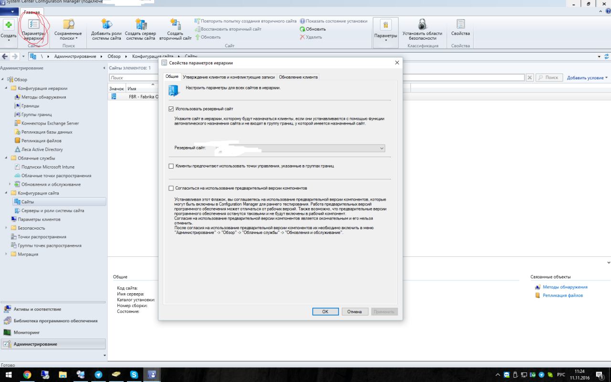The image size is (611, 382).
Task: Expand the Безопасность tree node
Action: click(x=7, y=228)
